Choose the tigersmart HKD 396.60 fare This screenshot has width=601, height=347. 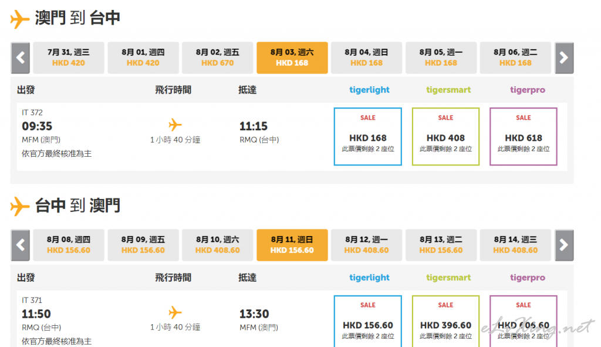446,321
